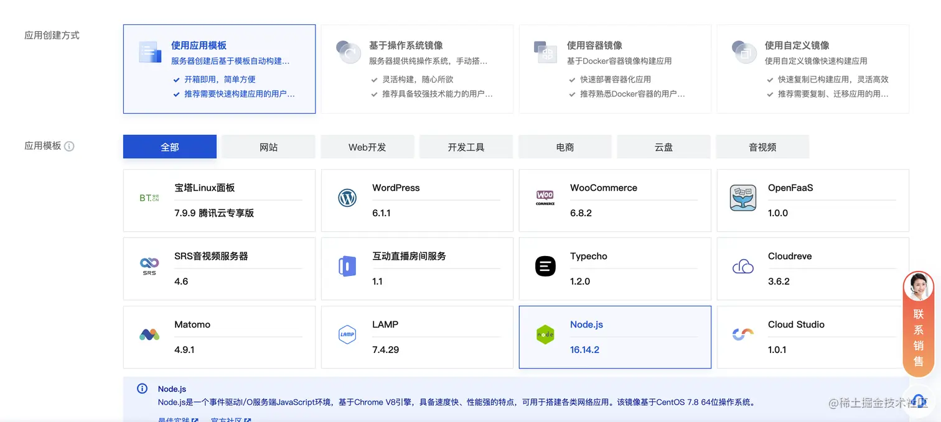Click the 应用创建方式 label
The height and width of the screenshot is (422, 941).
tap(52, 35)
